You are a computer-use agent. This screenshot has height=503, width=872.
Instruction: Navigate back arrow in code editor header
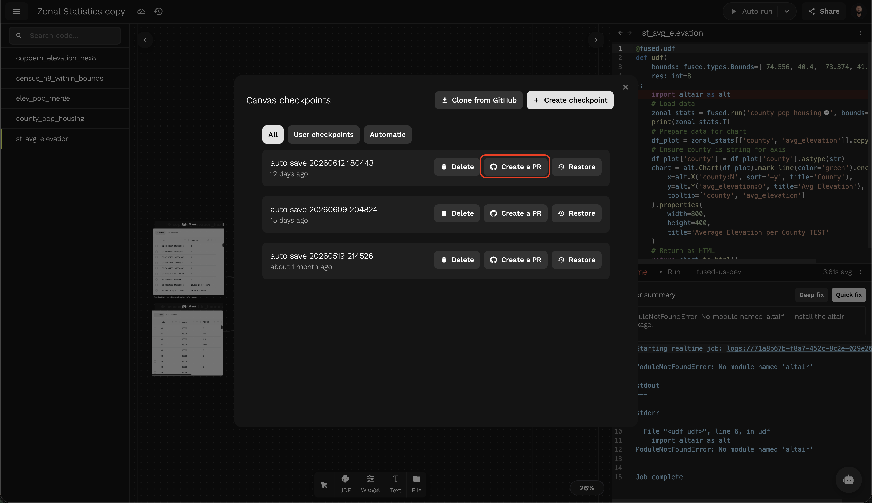click(620, 33)
